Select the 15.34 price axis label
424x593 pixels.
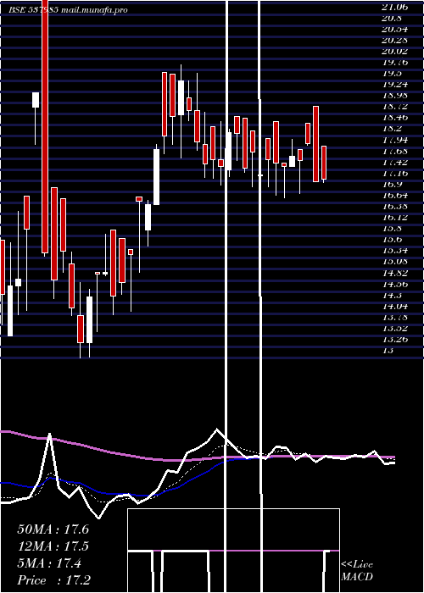pos(394,251)
